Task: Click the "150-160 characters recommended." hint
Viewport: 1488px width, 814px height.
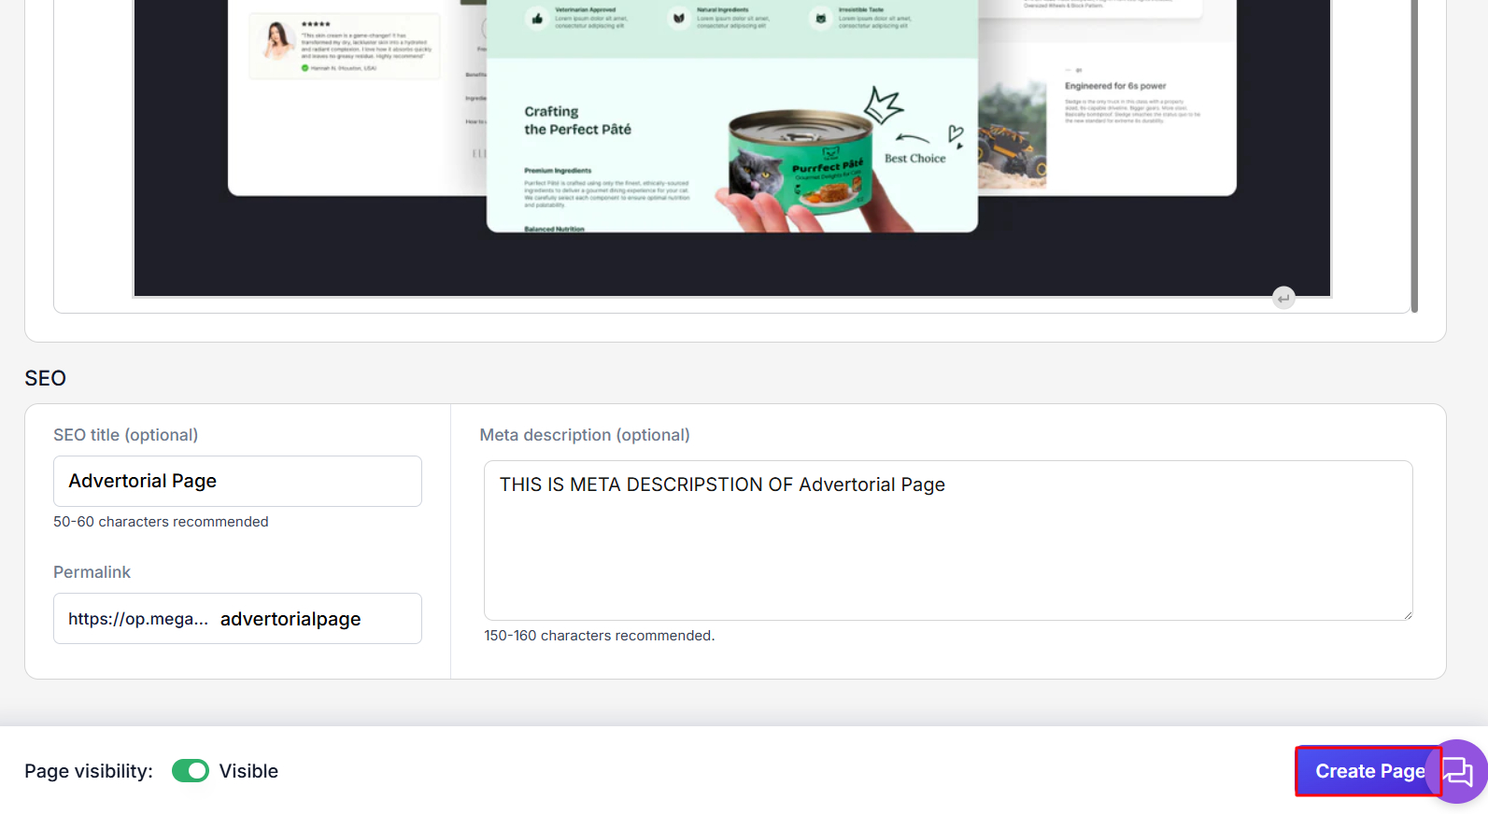Action: 599,636
